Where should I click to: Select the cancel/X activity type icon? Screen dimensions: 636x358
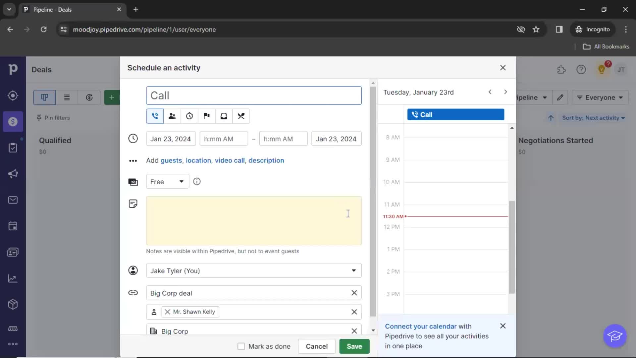tap(241, 116)
